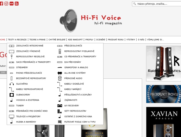Open the Teorie a praxe menu
The height and width of the screenshot is (137, 181).
tap(37, 39)
